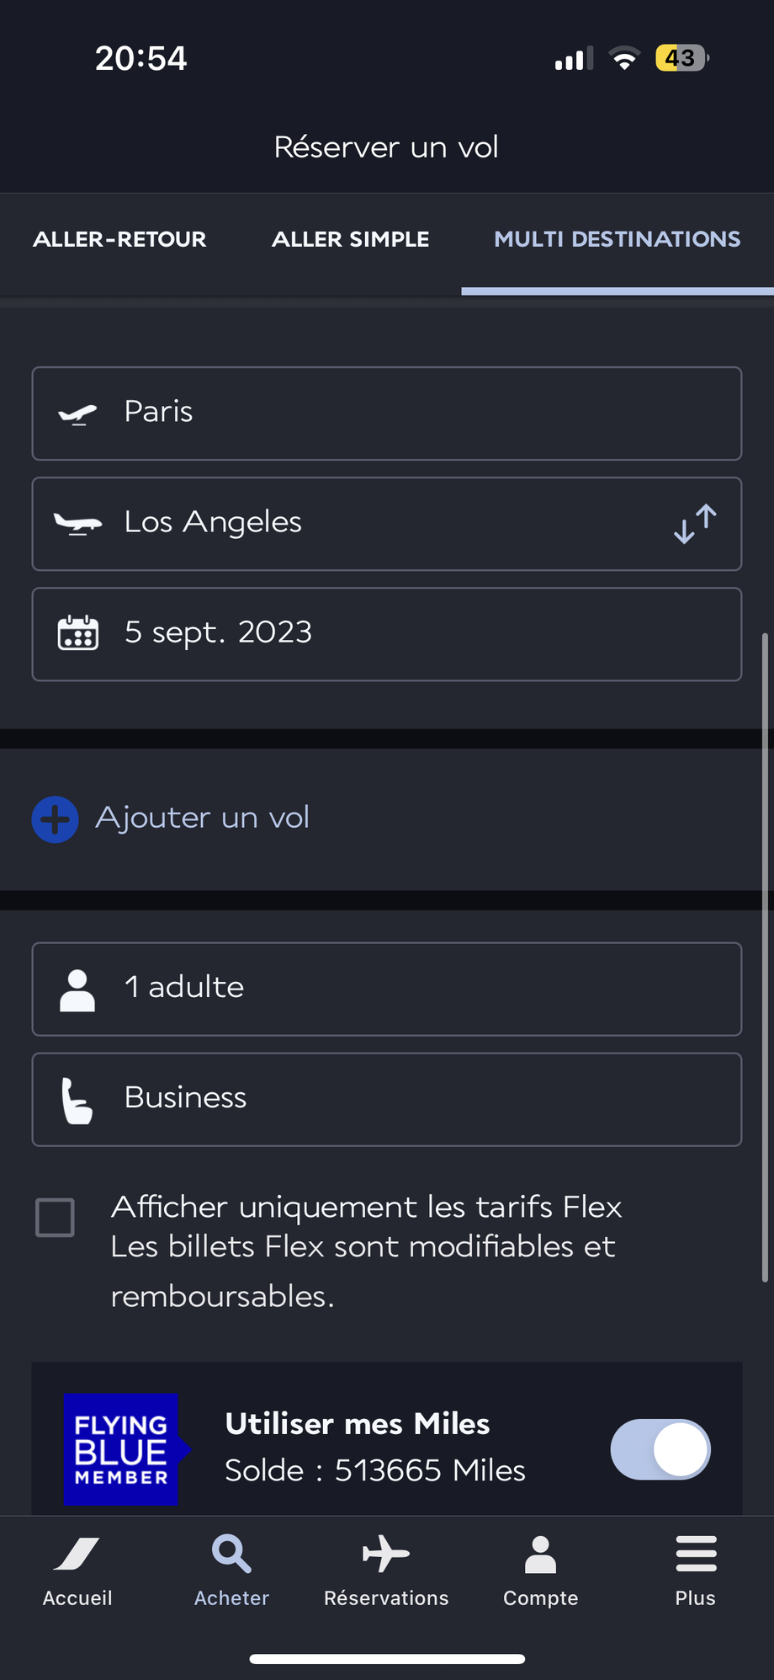774x1680 pixels.
Task: Edit the Paris departure field
Action: coord(387,413)
